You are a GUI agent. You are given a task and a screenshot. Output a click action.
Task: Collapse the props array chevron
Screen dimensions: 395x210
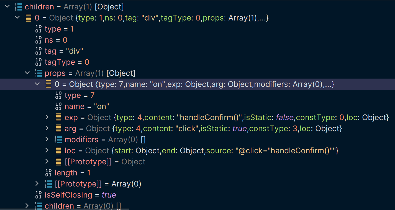point(27,73)
